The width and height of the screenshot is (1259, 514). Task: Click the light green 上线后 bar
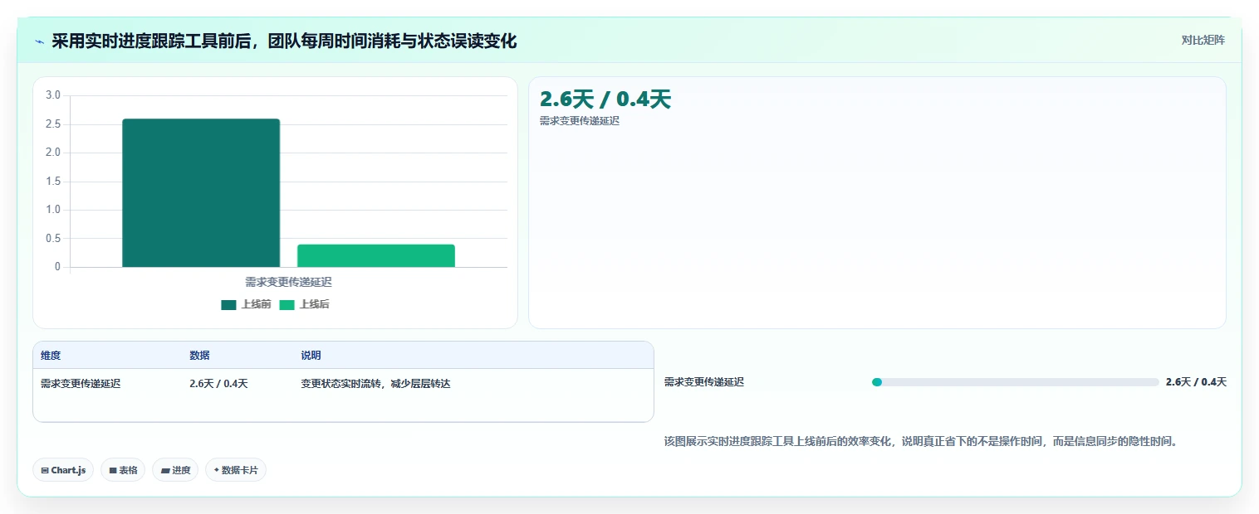376,255
